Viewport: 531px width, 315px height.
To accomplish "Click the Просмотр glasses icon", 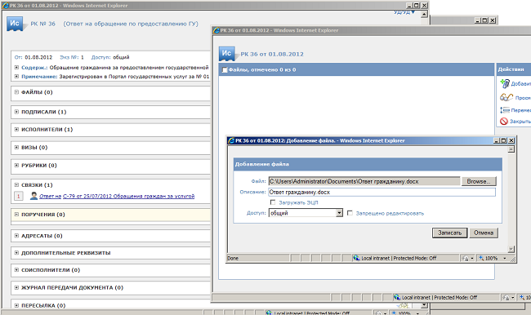I will tap(506, 97).
